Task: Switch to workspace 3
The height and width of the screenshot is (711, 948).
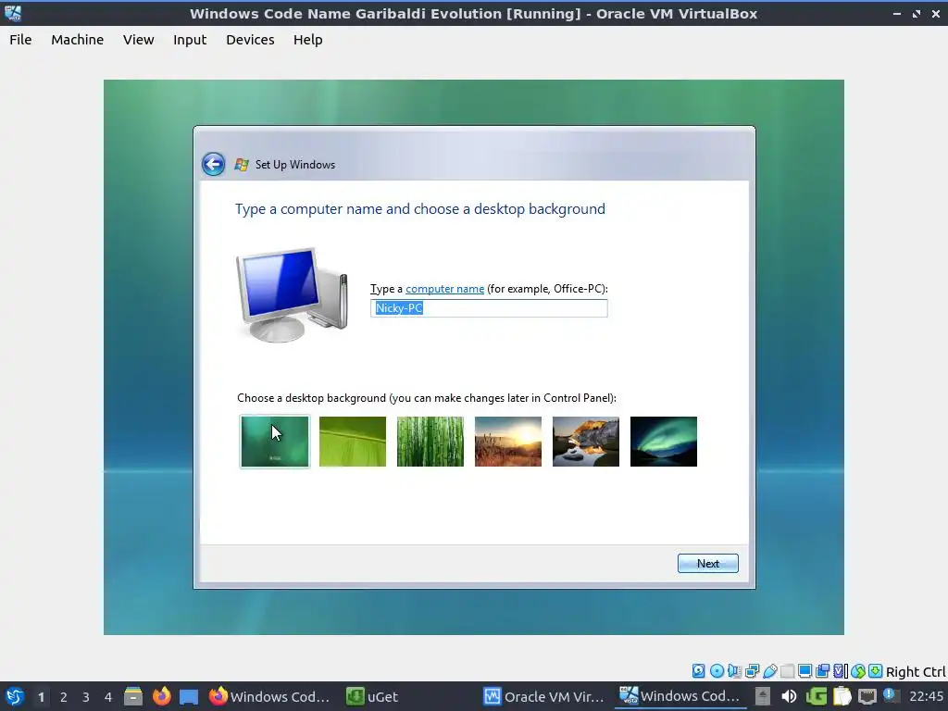Action: [x=86, y=697]
